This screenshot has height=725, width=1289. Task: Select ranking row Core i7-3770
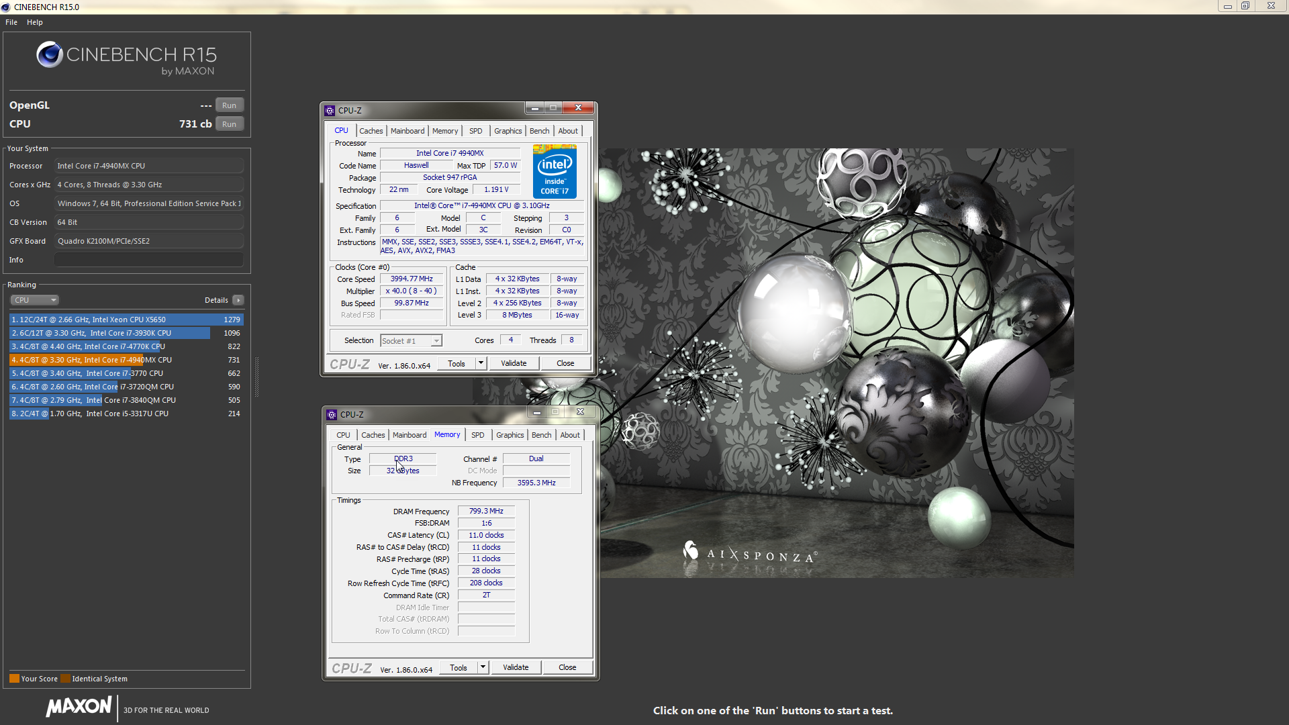click(x=126, y=373)
